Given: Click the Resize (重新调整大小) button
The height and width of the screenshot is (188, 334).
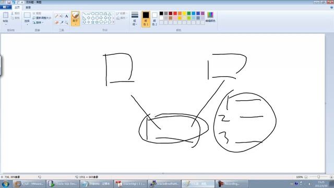Looking at the screenshot, I should point(42,18).
